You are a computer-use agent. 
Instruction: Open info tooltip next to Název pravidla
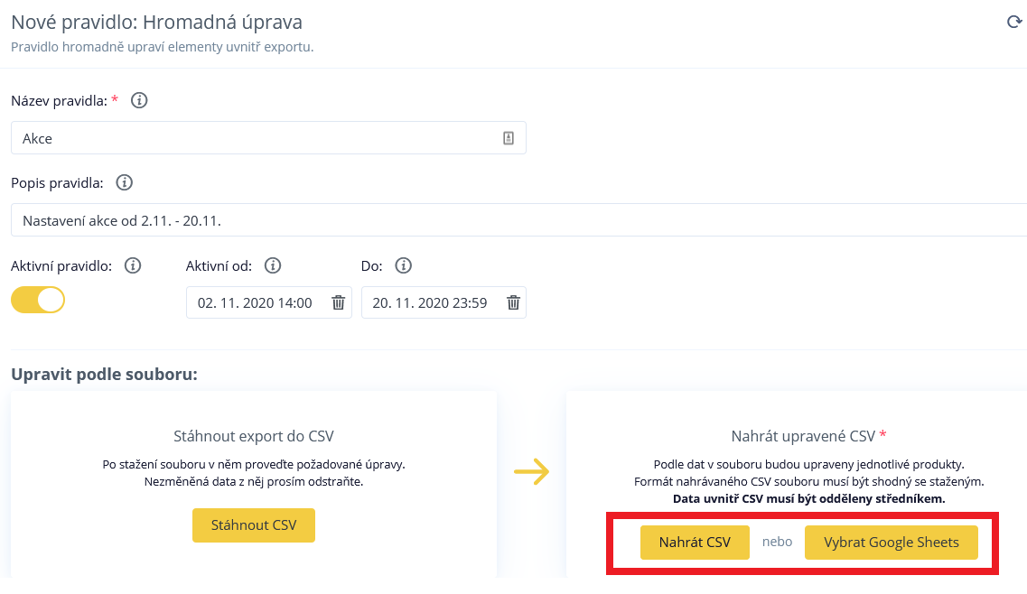tap(139, 100)
